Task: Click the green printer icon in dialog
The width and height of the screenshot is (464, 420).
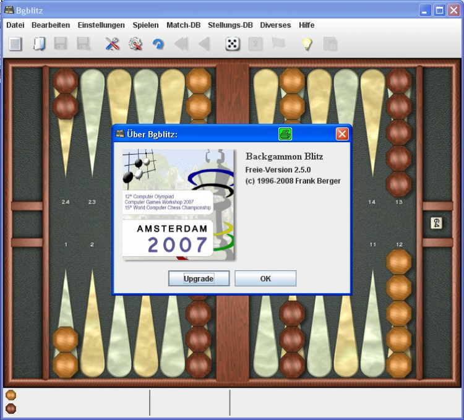Action: pyautogui.click(x=285, y=134)
